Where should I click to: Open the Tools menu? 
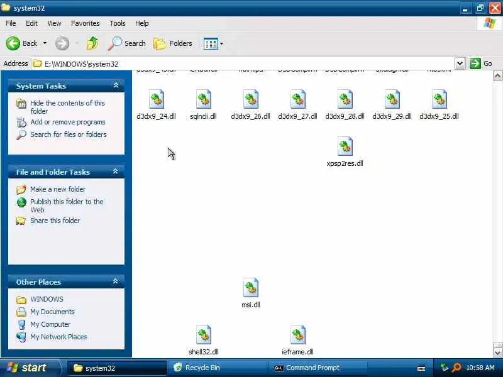118,23
